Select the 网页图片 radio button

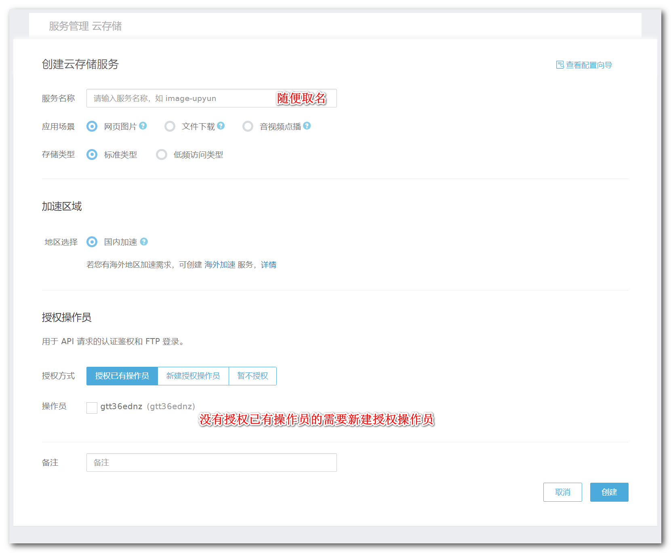(92, 126)
